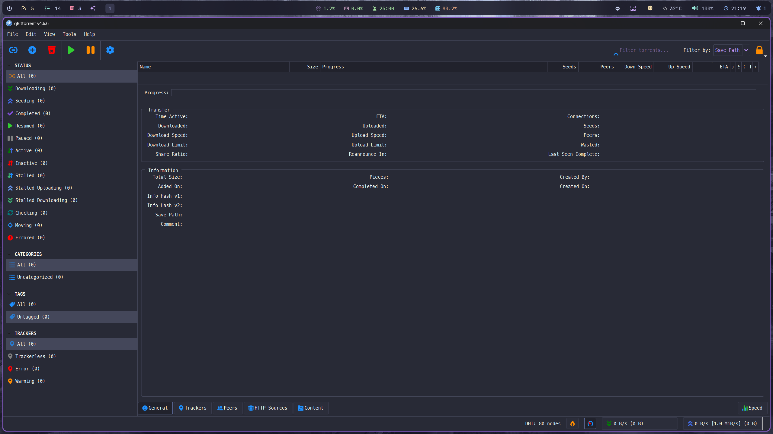Select status filter All (0)
Screen dimensions: 773x434
72,76
